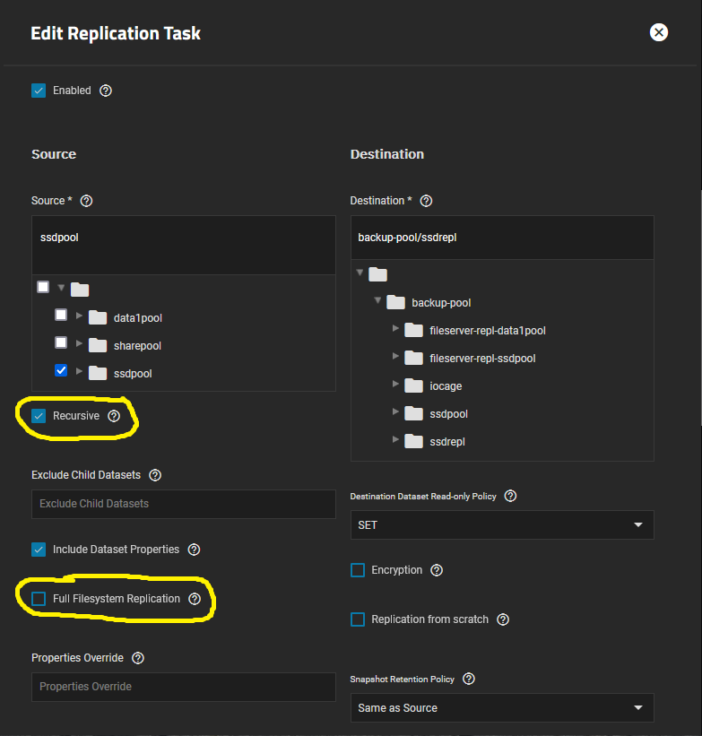Image resolution: width=702 pixels, height=736 pixels.
Task: Open Full Filesystem Replication help icon
Action: pos(195,599)
